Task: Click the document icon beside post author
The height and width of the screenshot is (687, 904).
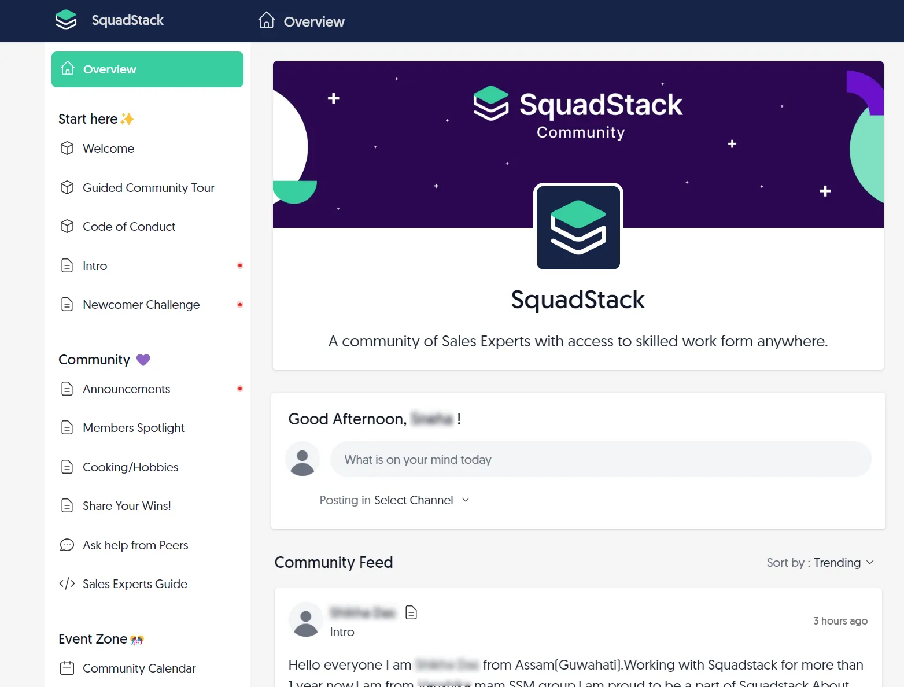Action: (411, 612)
